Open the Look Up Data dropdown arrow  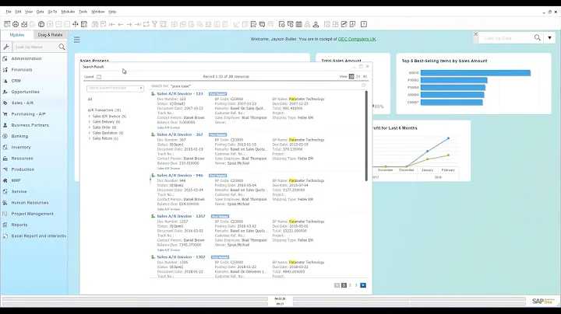[x=549, y=37]
